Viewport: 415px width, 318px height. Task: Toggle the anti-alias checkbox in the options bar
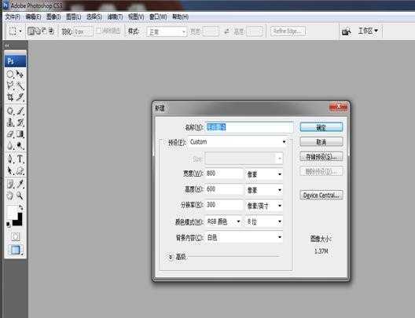tap(98, 31)
